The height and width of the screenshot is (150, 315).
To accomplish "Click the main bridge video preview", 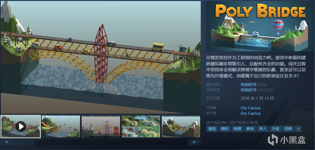I will (x=101, y=57).
